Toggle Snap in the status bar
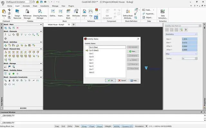 pos(57,126)
